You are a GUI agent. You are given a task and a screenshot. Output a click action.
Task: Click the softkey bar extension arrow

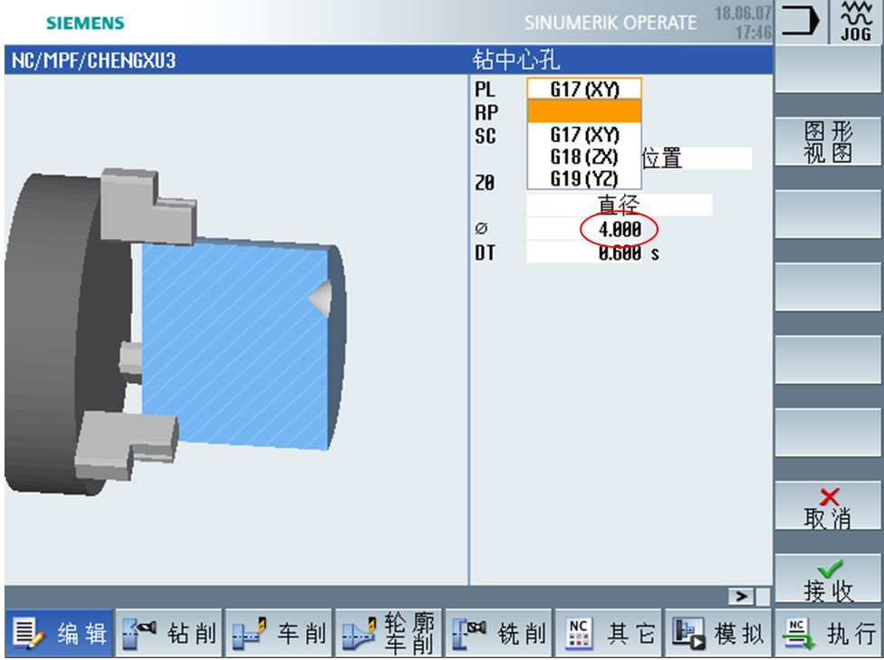click(x=742, y=597)
